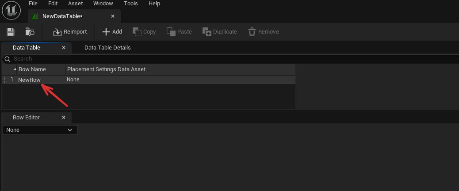The image size is (459, 191).
Task: Open the Asset menu
Action: click(x=75, y=4)
